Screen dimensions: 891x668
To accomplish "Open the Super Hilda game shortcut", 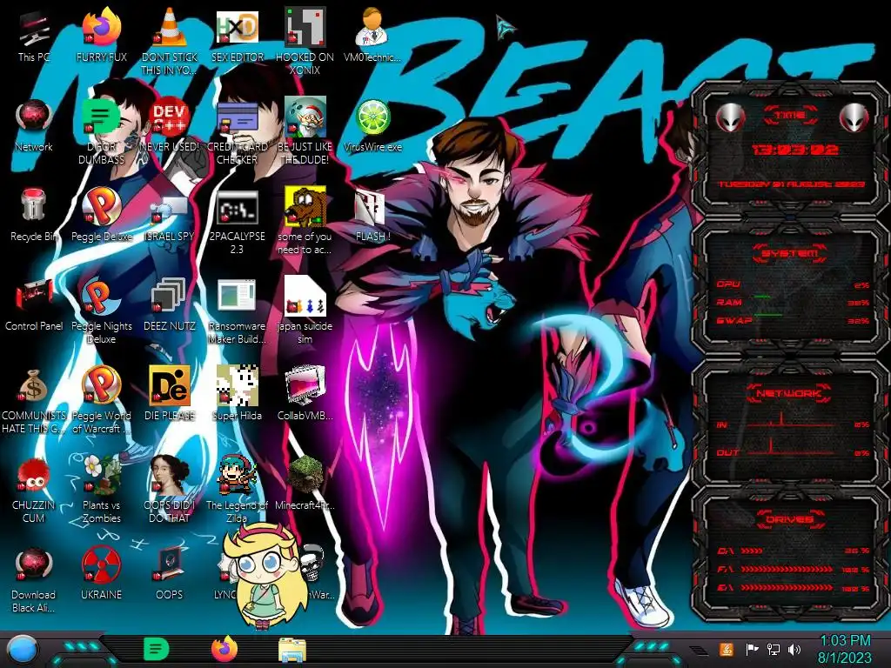I will 237,385.
